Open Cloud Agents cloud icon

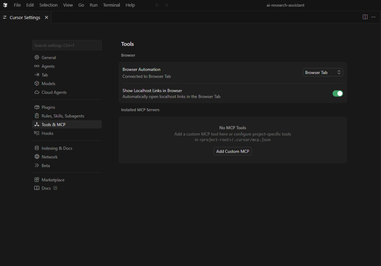37,92
